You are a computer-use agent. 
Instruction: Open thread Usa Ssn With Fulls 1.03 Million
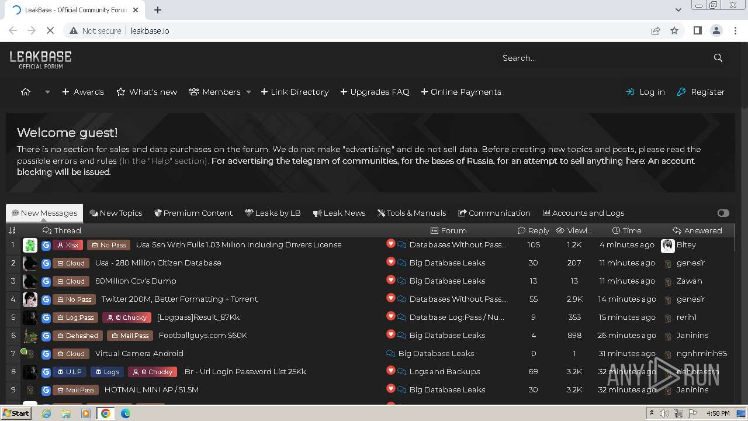tap(238, 244)
